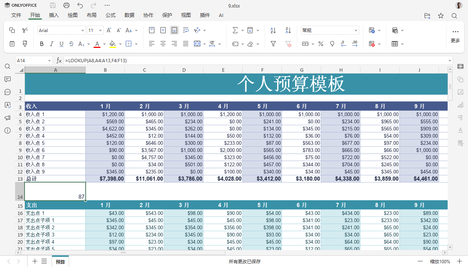Toggle bold formatting on selected cell
The image size is (468, 267).
point(42,44)
